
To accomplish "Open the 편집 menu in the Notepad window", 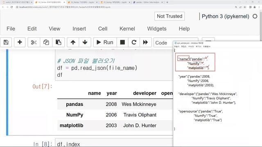I will click(184, 47).
